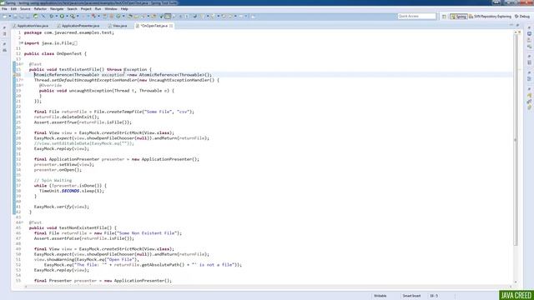Click the New file toolbar icon
Screen dimensions: 534x300
point(5,16)
